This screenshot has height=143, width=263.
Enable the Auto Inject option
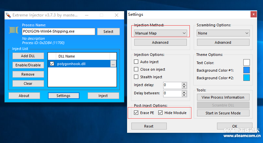pyautogui.click(x=136, y=62)
